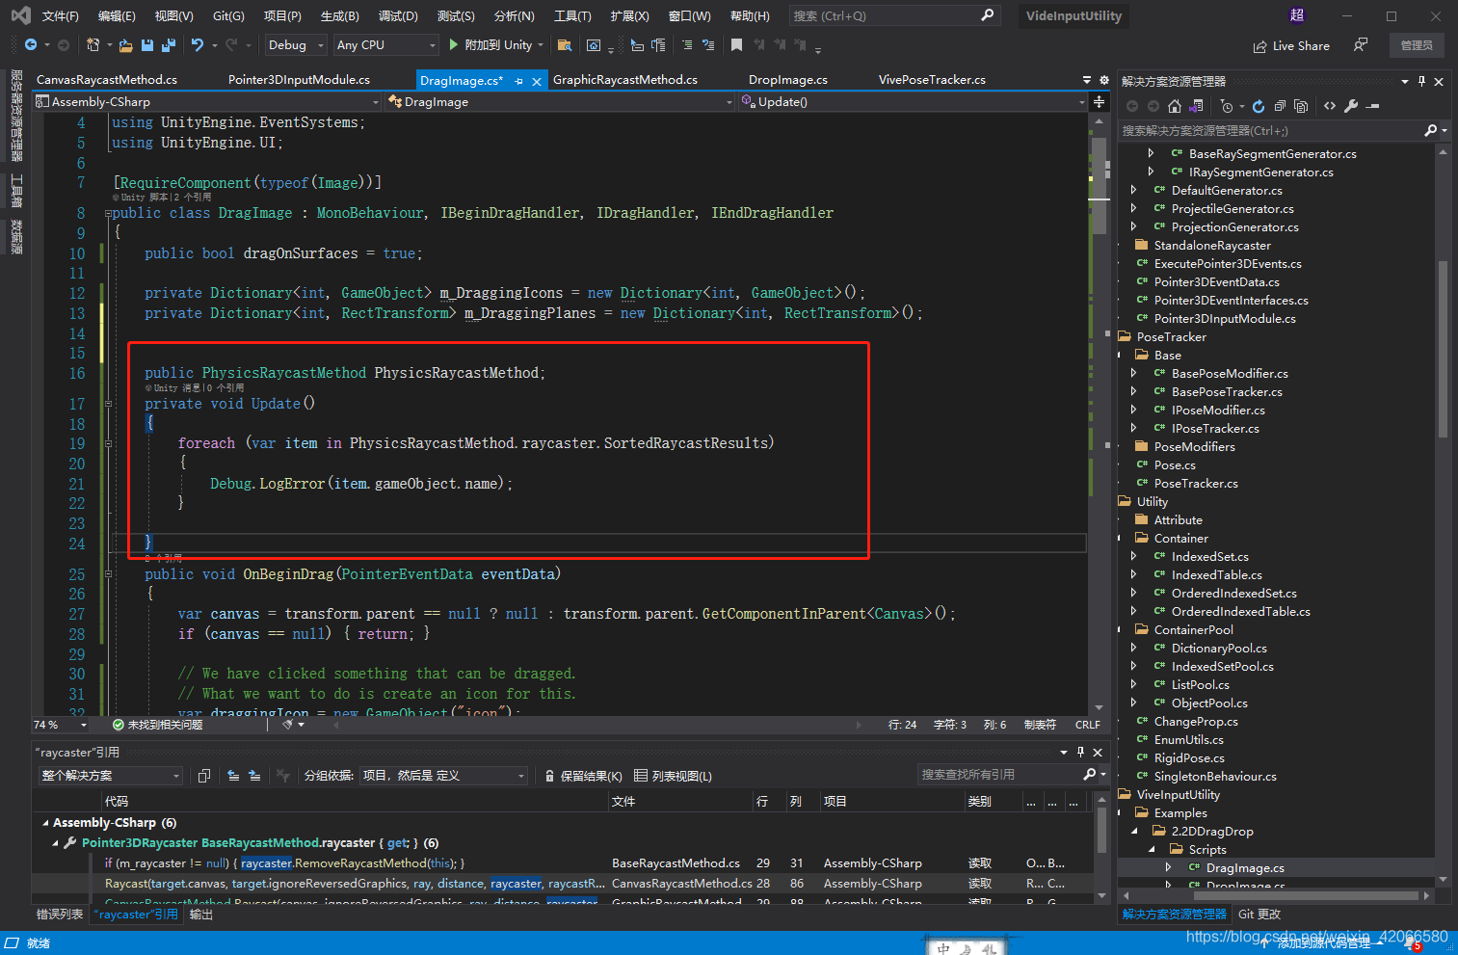Click the Preview Selected Items icon

tap(1373, 106)
